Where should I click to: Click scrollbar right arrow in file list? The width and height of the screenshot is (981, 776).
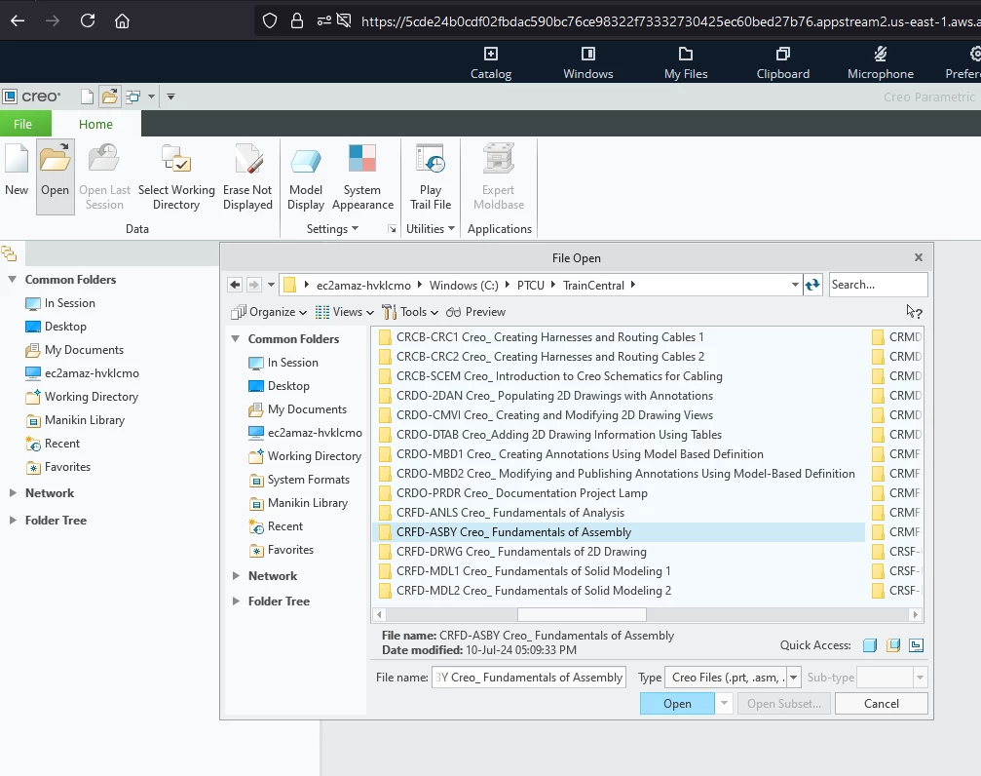pyautogui.click(x=916, y=614)
